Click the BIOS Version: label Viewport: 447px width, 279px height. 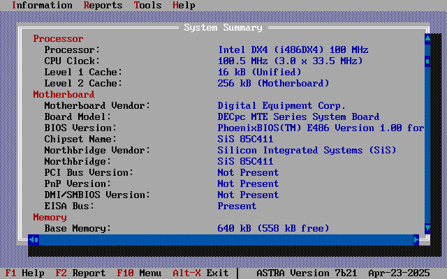[80, 128]
